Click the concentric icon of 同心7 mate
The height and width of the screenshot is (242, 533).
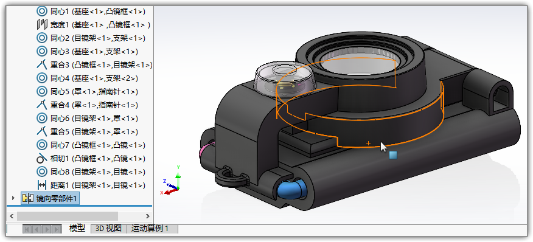click(42, 145)
